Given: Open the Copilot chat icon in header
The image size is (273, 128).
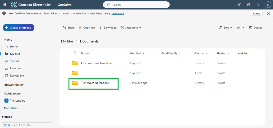Looking at the screenshot, I should (x=239, y=5).
